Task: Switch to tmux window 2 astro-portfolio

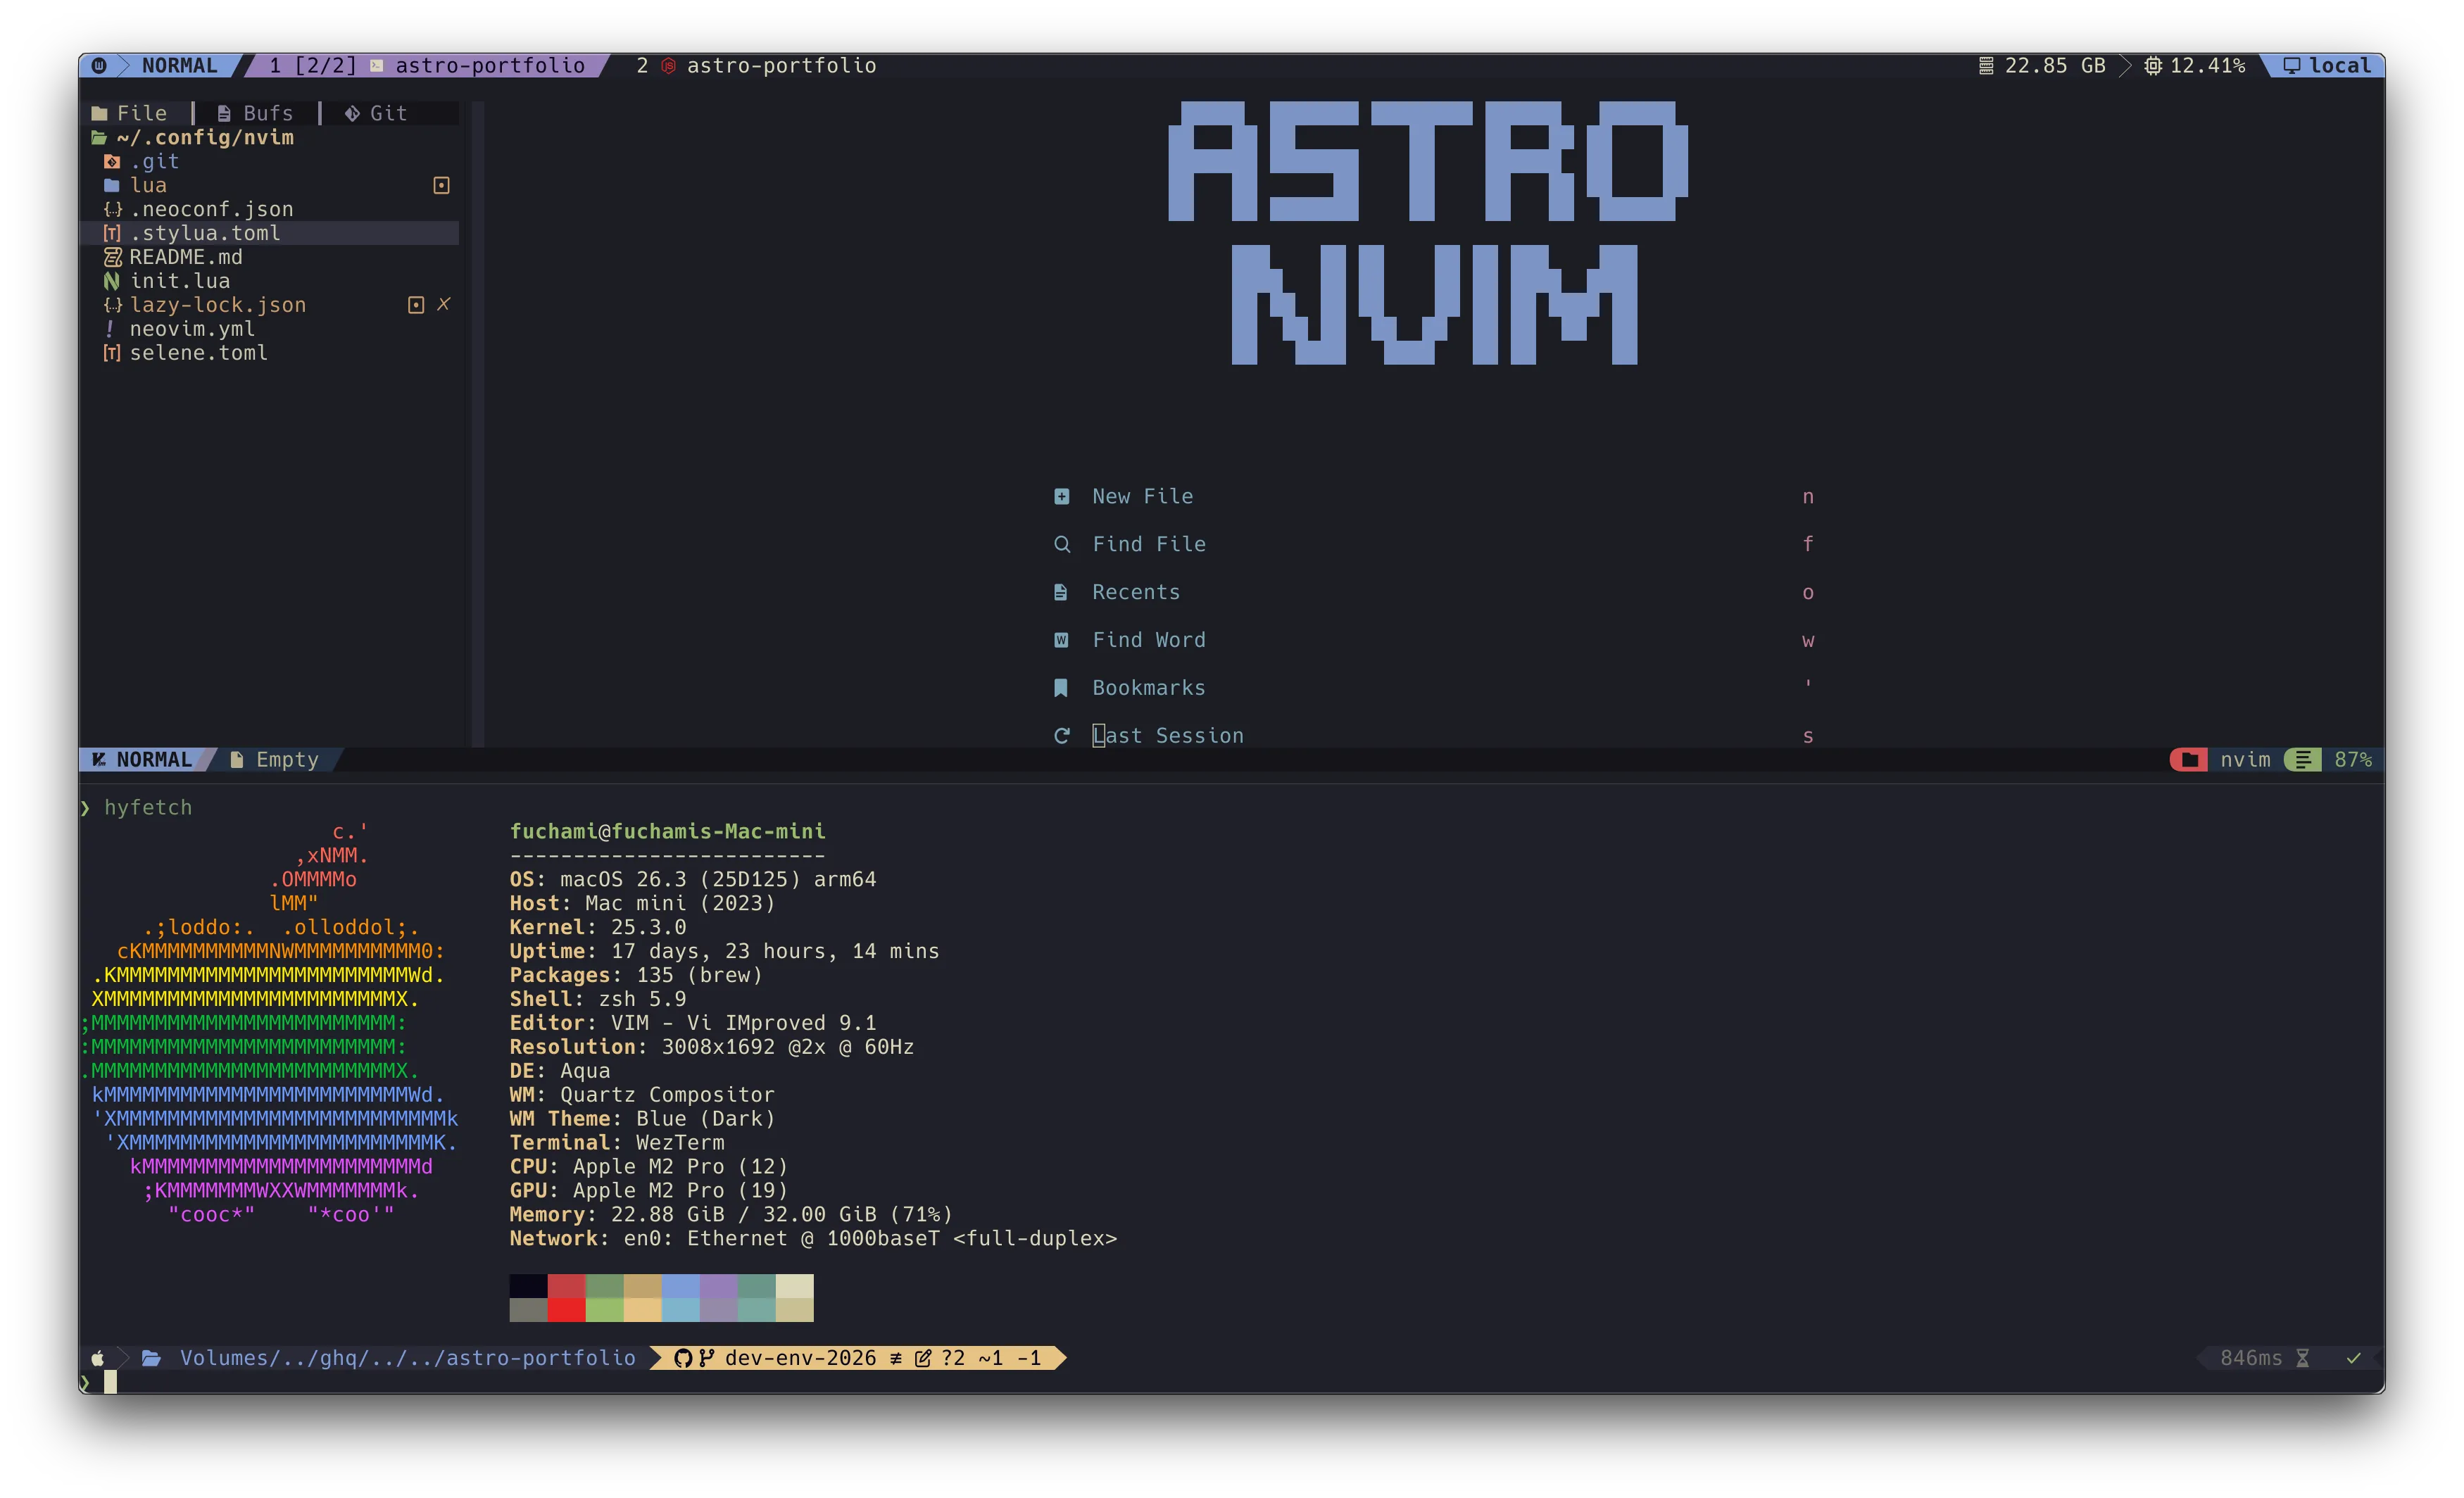Action: [756, 66]
